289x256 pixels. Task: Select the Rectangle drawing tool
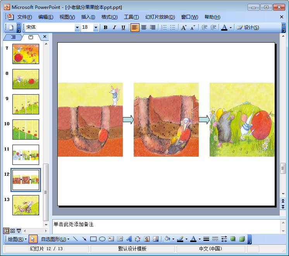click(93, 239)
